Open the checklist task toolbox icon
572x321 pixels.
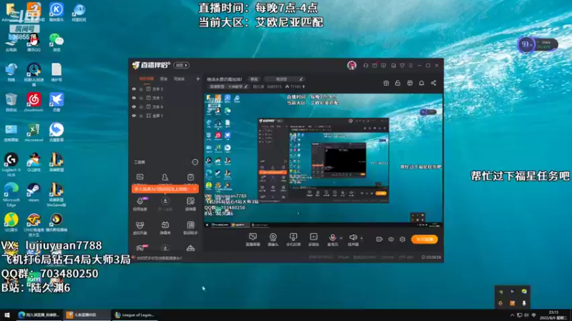[190, 177]
